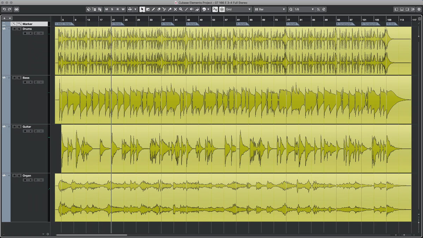The width and height of the screenshot is (423, 238).
Task: Select the Marker track header
Action: coord(28,24)
